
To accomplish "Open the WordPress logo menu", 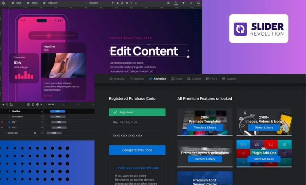I will pyautogui.click(x=4, y=3).
